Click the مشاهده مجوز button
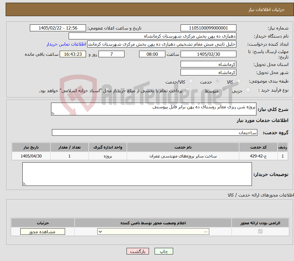This screenshot has width=294, height=261. pos(43,231)
